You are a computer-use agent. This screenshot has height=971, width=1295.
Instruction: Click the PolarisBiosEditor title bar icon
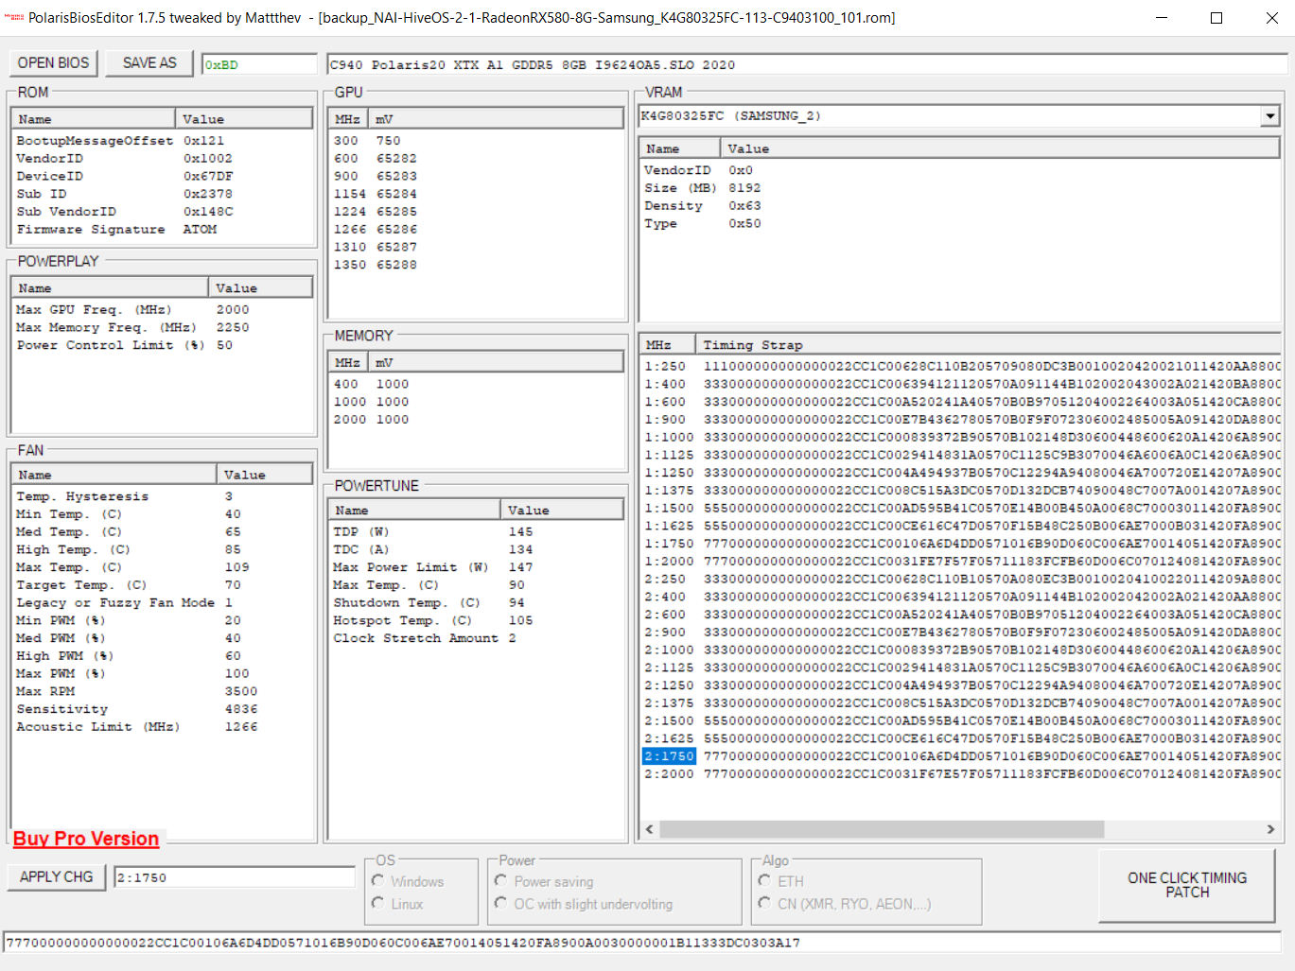click(14, 18)
